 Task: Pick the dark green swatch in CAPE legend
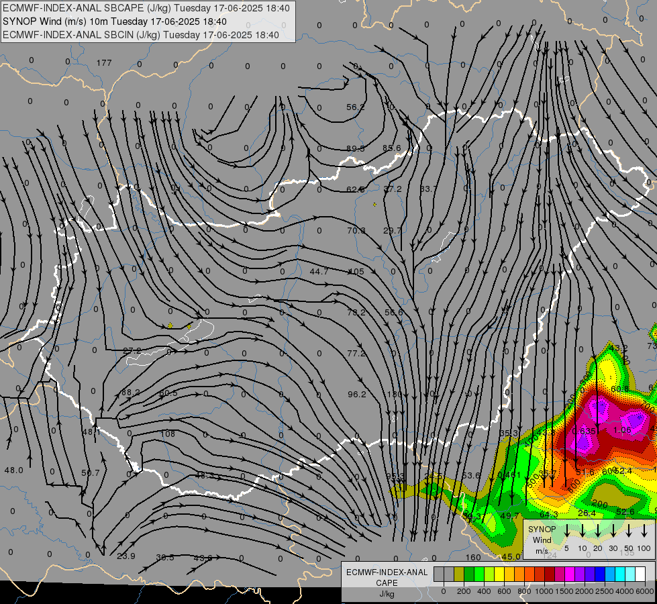[469, 574]
